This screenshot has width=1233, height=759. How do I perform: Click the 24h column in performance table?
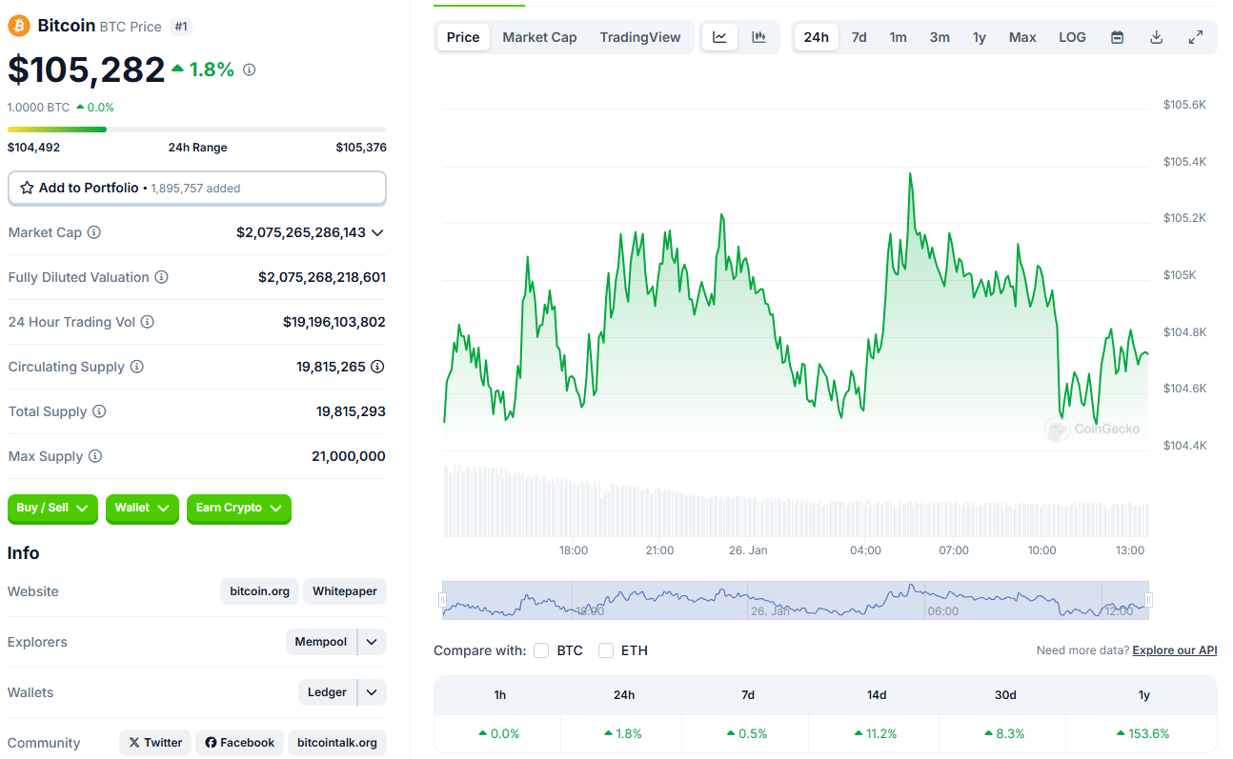click(624, 695)
